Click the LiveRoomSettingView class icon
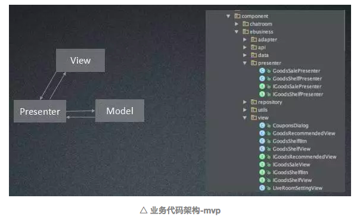The image size is (360, 223). [262, 188]
